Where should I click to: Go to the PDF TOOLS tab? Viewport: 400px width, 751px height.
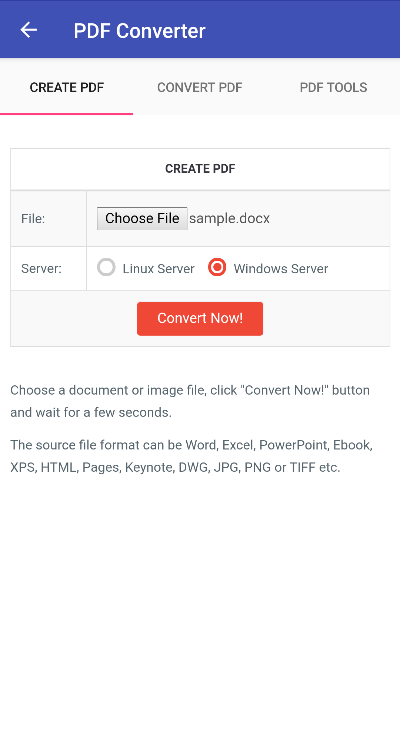pos(333,88)
